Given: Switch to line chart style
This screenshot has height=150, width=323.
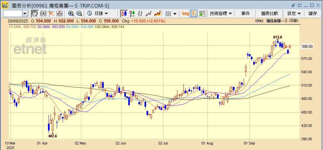Looking at the screenshot, I should (x=148, y=14).
